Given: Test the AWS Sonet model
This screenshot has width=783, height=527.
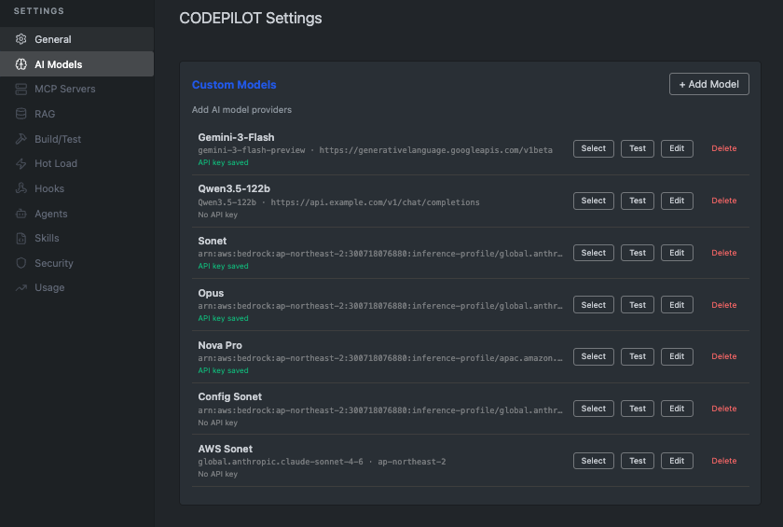Looking at the screenshot, I should [x=638, y=461].
